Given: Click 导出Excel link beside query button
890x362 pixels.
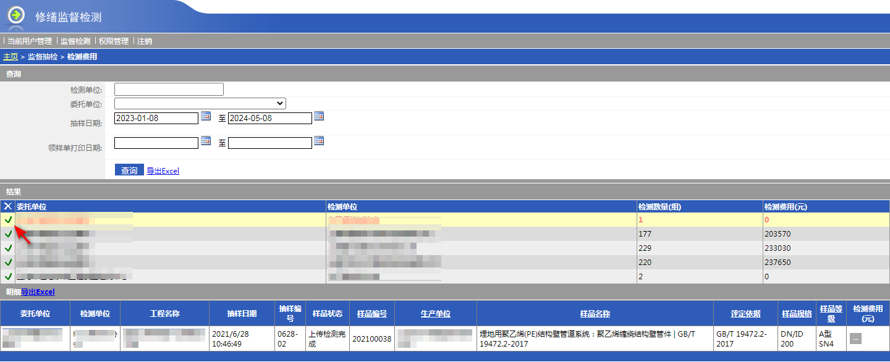Looking at the screenshot, I should (163, 171).
